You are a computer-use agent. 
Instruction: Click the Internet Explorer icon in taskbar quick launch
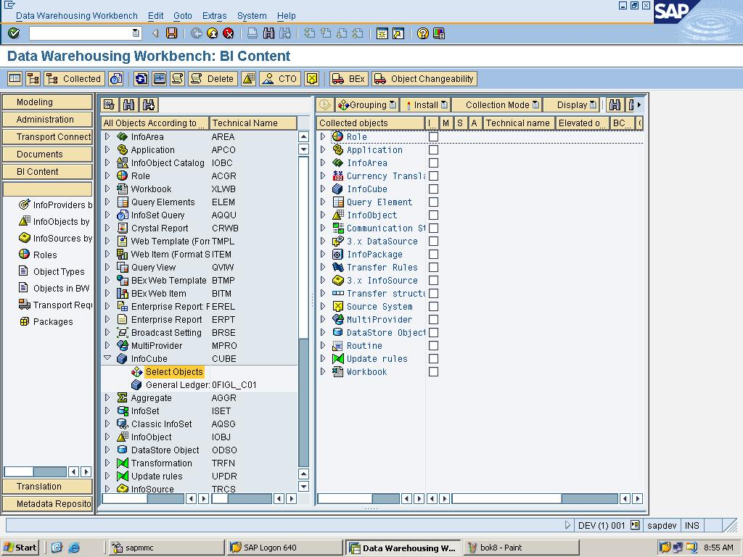(74, 548)
